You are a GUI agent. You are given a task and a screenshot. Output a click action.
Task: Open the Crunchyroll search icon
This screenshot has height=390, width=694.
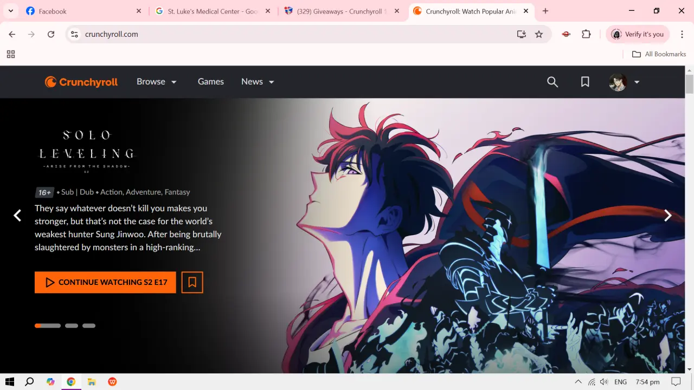pos(552,82)
